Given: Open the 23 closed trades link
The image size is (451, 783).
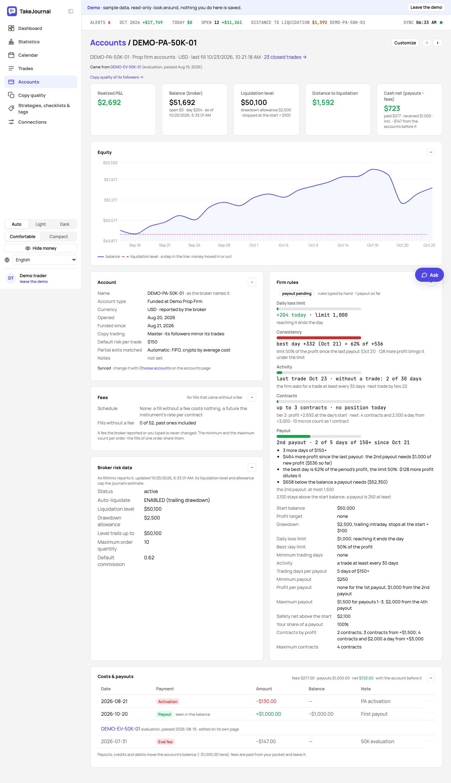Looking at the screenshot, I should tap(285, 57).
